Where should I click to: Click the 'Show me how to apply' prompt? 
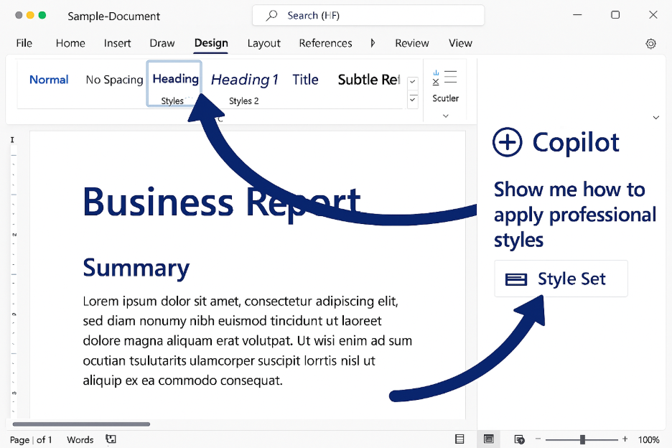574,215
